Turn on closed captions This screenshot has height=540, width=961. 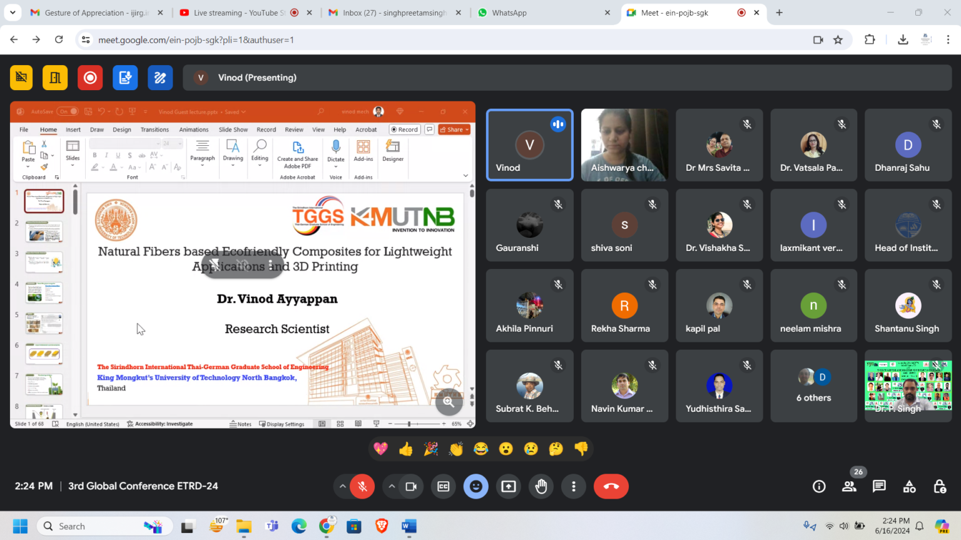click(x=443, y=486)
